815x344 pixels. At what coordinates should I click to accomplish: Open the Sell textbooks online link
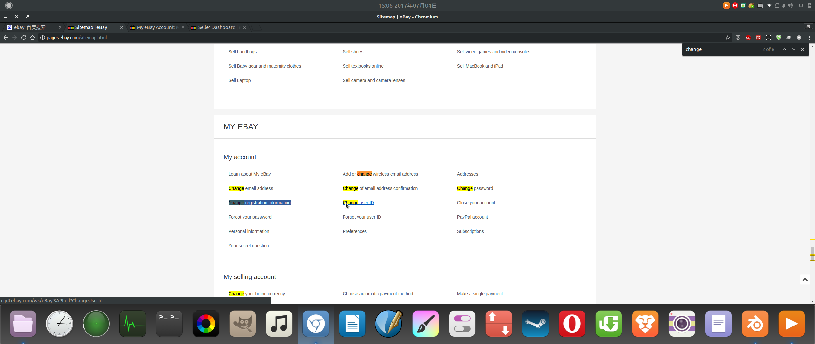click(363, 66)
